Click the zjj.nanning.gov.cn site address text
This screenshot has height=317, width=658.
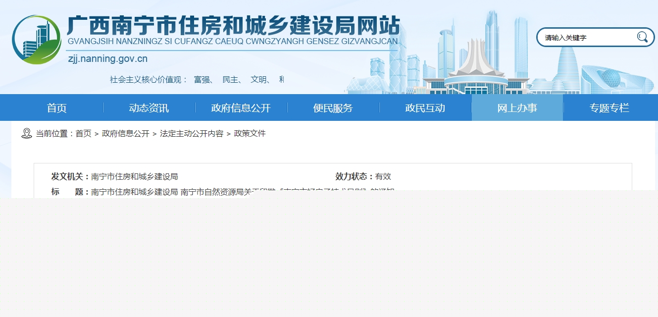coord(107,59)
